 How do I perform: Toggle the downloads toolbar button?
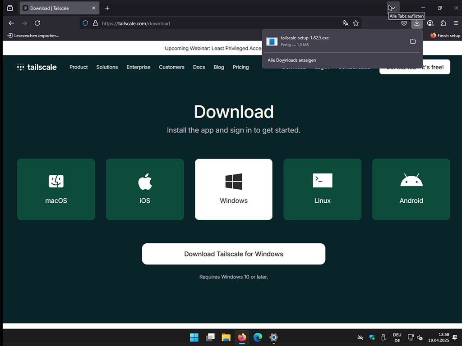click(417, 23)
